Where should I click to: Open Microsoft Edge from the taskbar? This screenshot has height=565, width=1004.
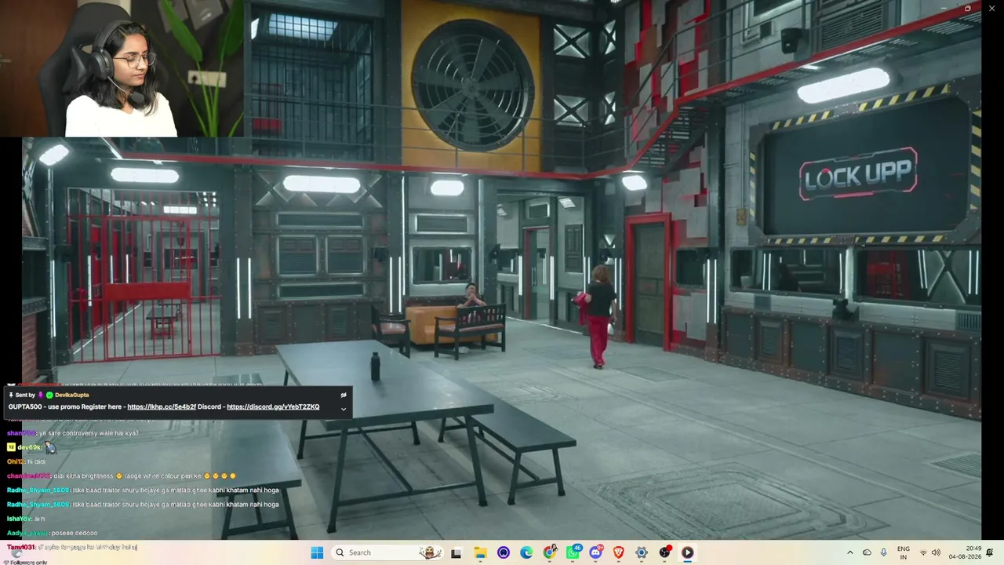(526, 552)
